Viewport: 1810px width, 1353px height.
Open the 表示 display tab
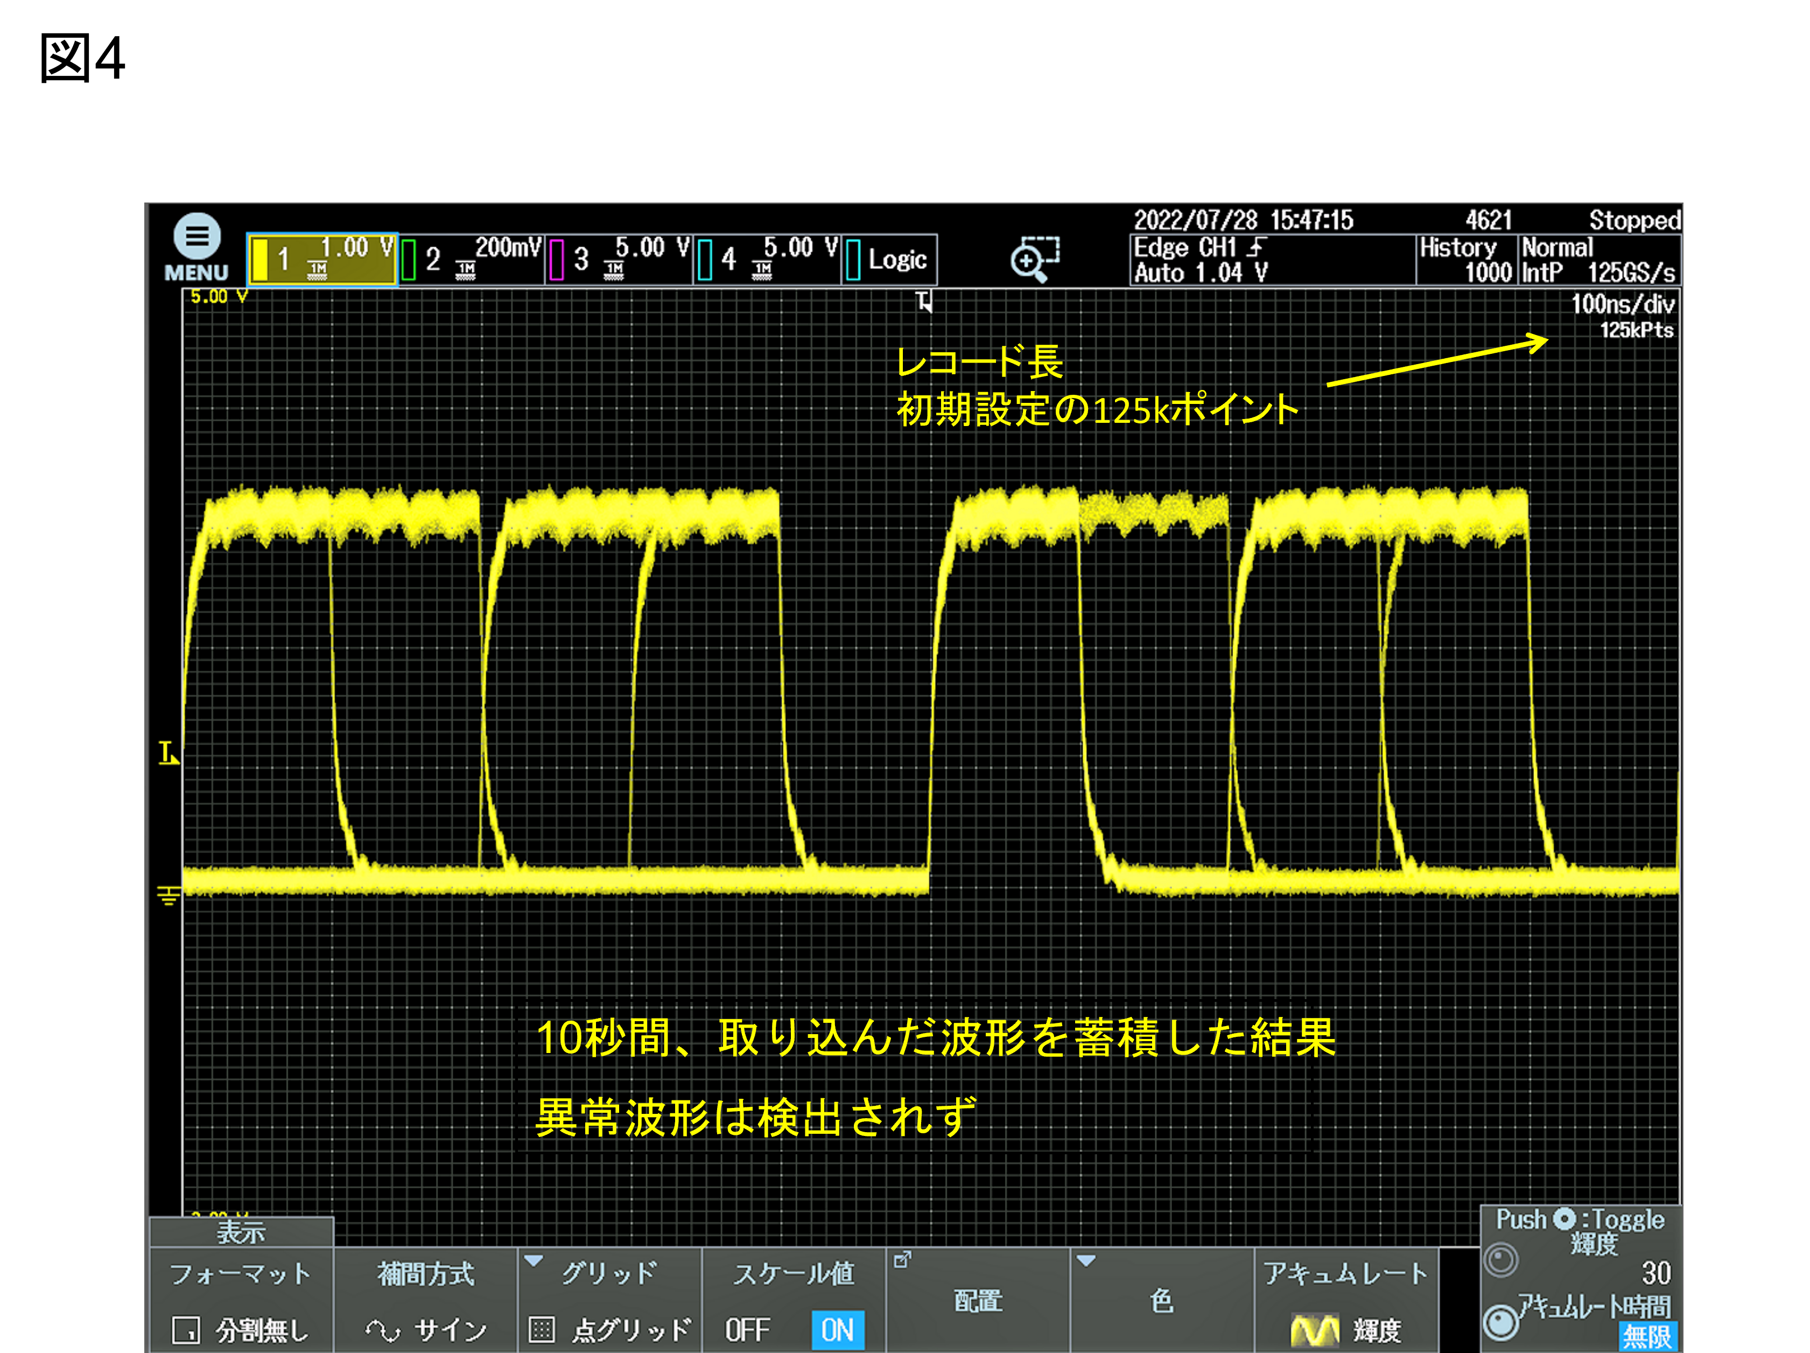[x=241, y=1232]
